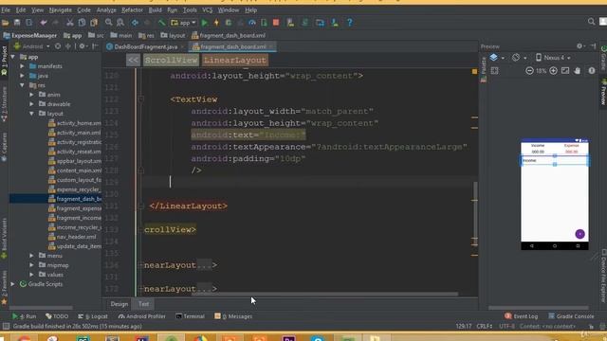Collapse the app module tree node
607x341 pixels.
tap(13, 57)
